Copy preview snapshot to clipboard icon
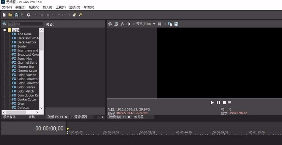The height and width of the screenshot is (145, 282). click(170, 24)
